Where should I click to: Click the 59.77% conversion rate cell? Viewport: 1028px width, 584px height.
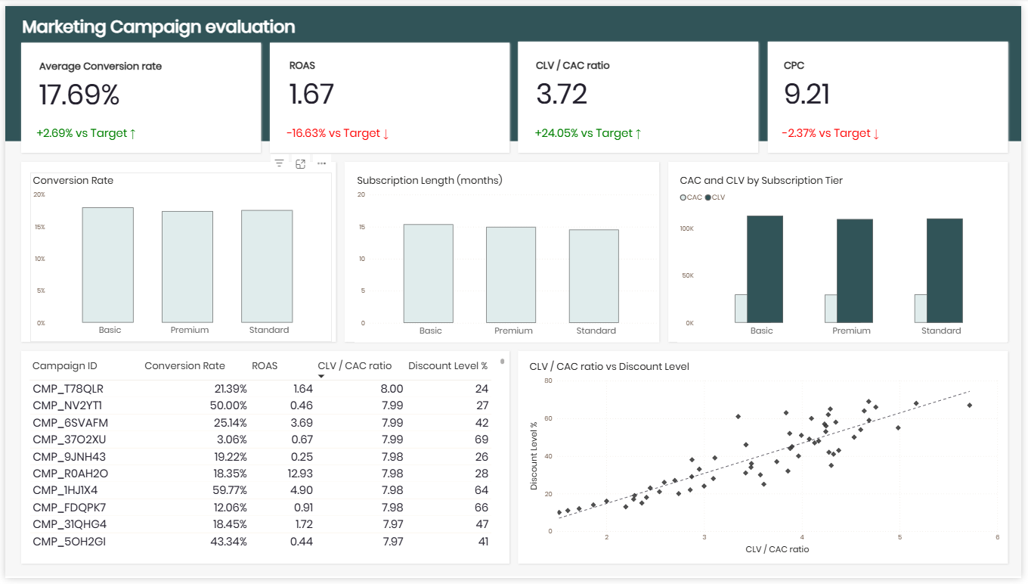pos(228,490)
